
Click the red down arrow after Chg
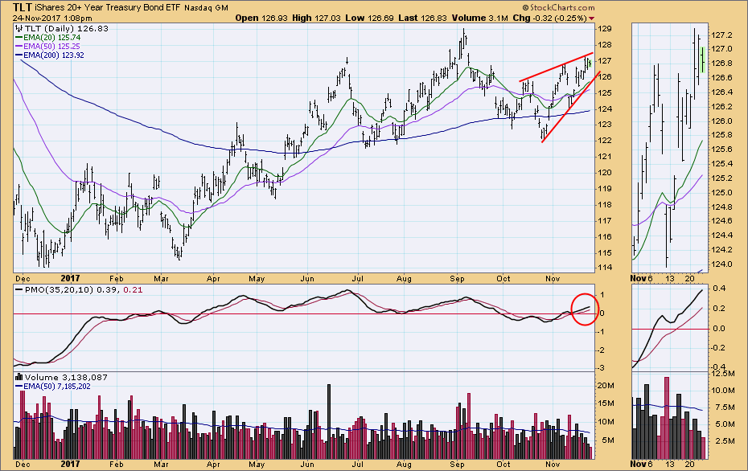591,18
